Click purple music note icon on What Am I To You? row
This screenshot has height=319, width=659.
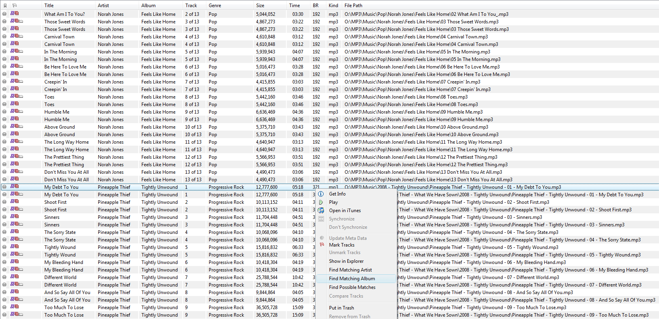tap(12, 13)
